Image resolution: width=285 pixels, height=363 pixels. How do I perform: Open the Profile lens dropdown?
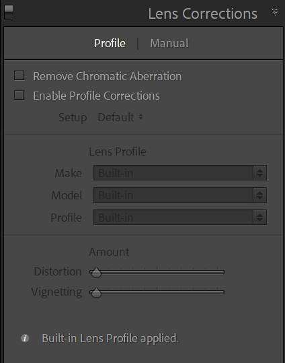coord(180,217)
